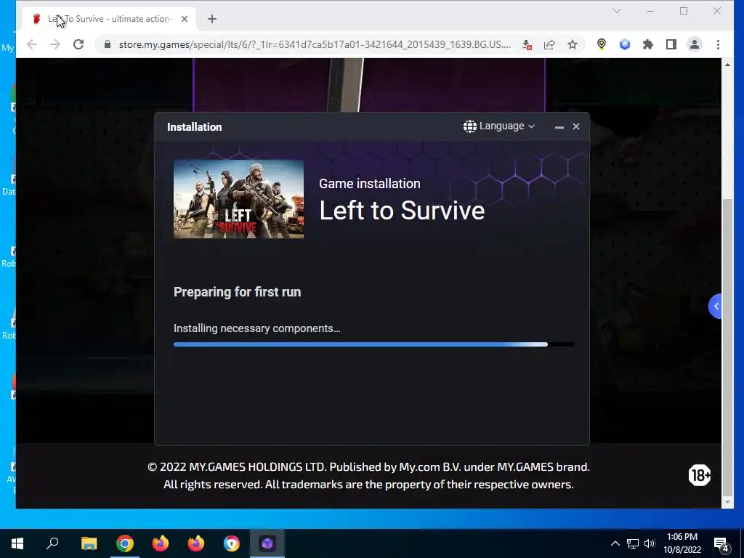Viewport: 744px width, 558px height.
Task: Open the notification center
Action: pyautogui.click(x=721, y=544)
